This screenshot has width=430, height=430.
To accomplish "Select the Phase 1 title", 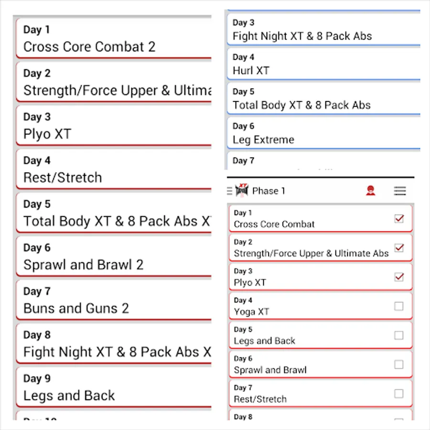I will (x=269, y=191).
